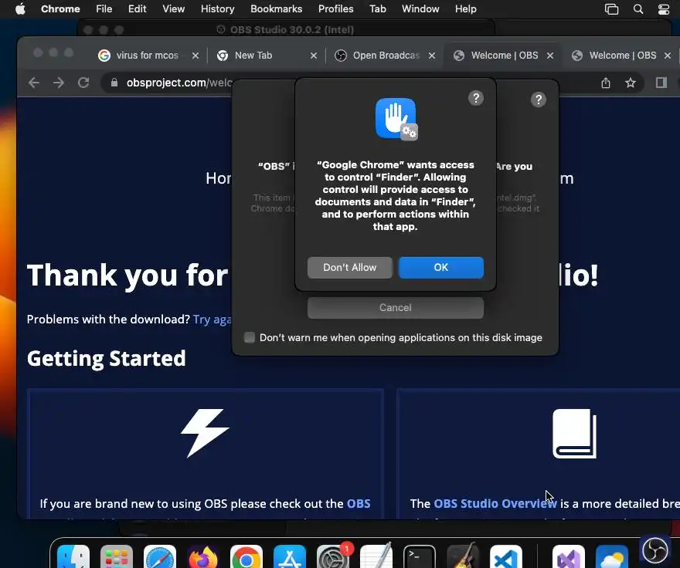
Task: Share this page via Chrome share icon
Action: pos(606,83)
